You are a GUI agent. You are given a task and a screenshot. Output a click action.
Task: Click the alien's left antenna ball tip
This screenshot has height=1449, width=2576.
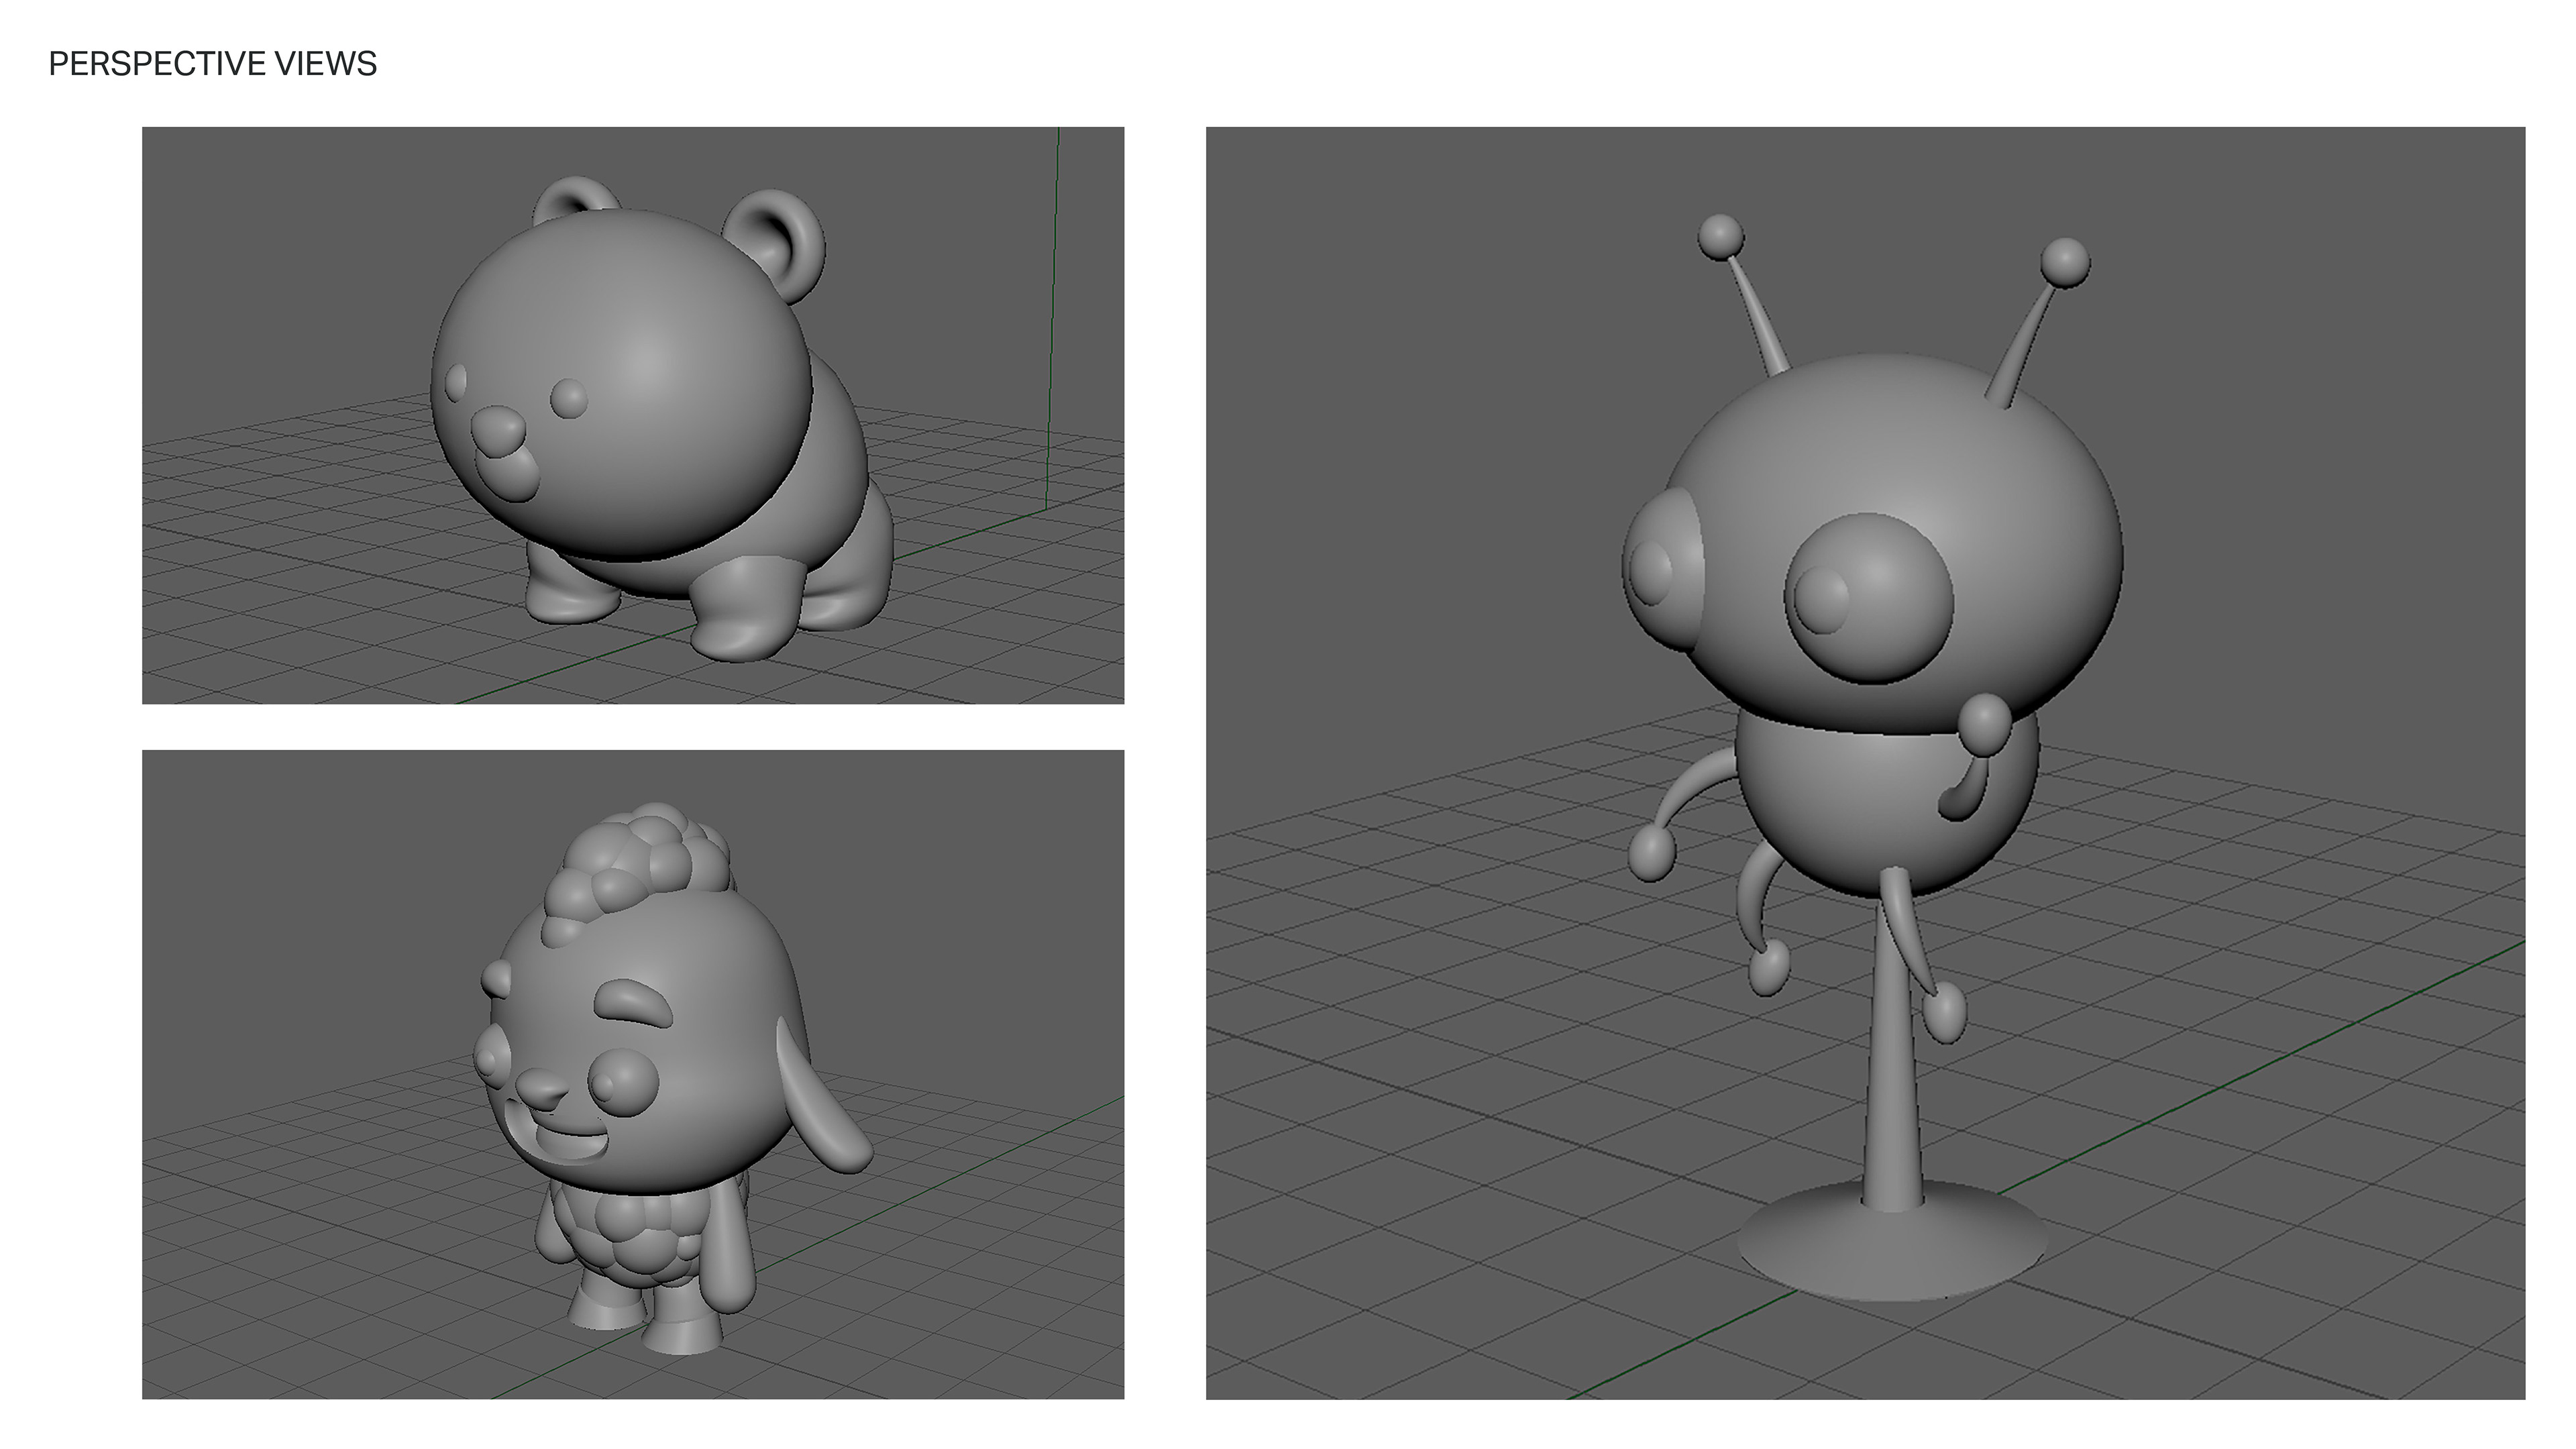[1721, 237]
